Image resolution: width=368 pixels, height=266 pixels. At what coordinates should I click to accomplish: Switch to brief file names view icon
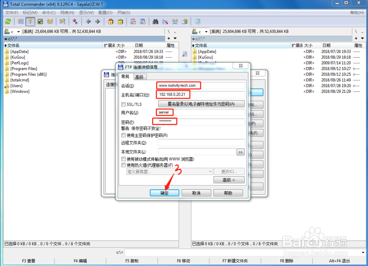(21, 22)
